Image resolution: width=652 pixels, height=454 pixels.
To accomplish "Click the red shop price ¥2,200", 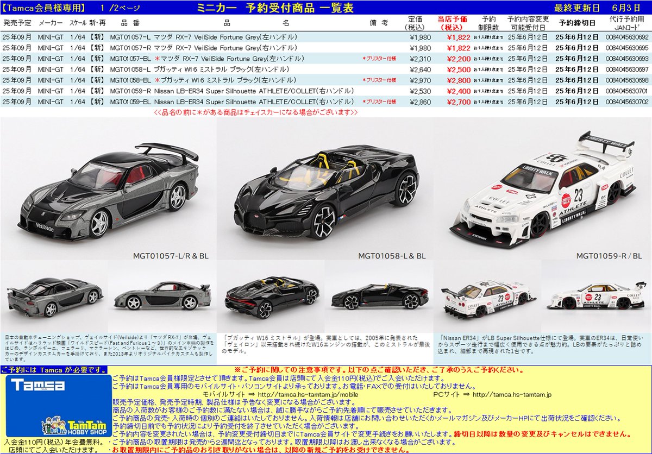I will (457, 58).
